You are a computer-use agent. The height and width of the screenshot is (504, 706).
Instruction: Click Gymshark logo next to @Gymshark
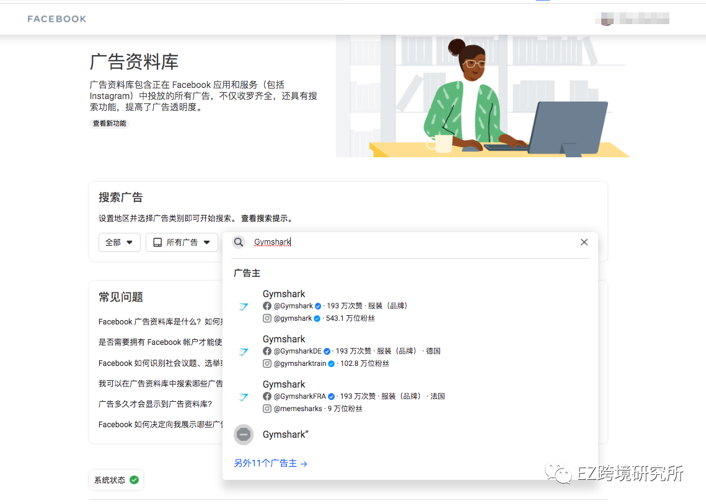(244, 306)
